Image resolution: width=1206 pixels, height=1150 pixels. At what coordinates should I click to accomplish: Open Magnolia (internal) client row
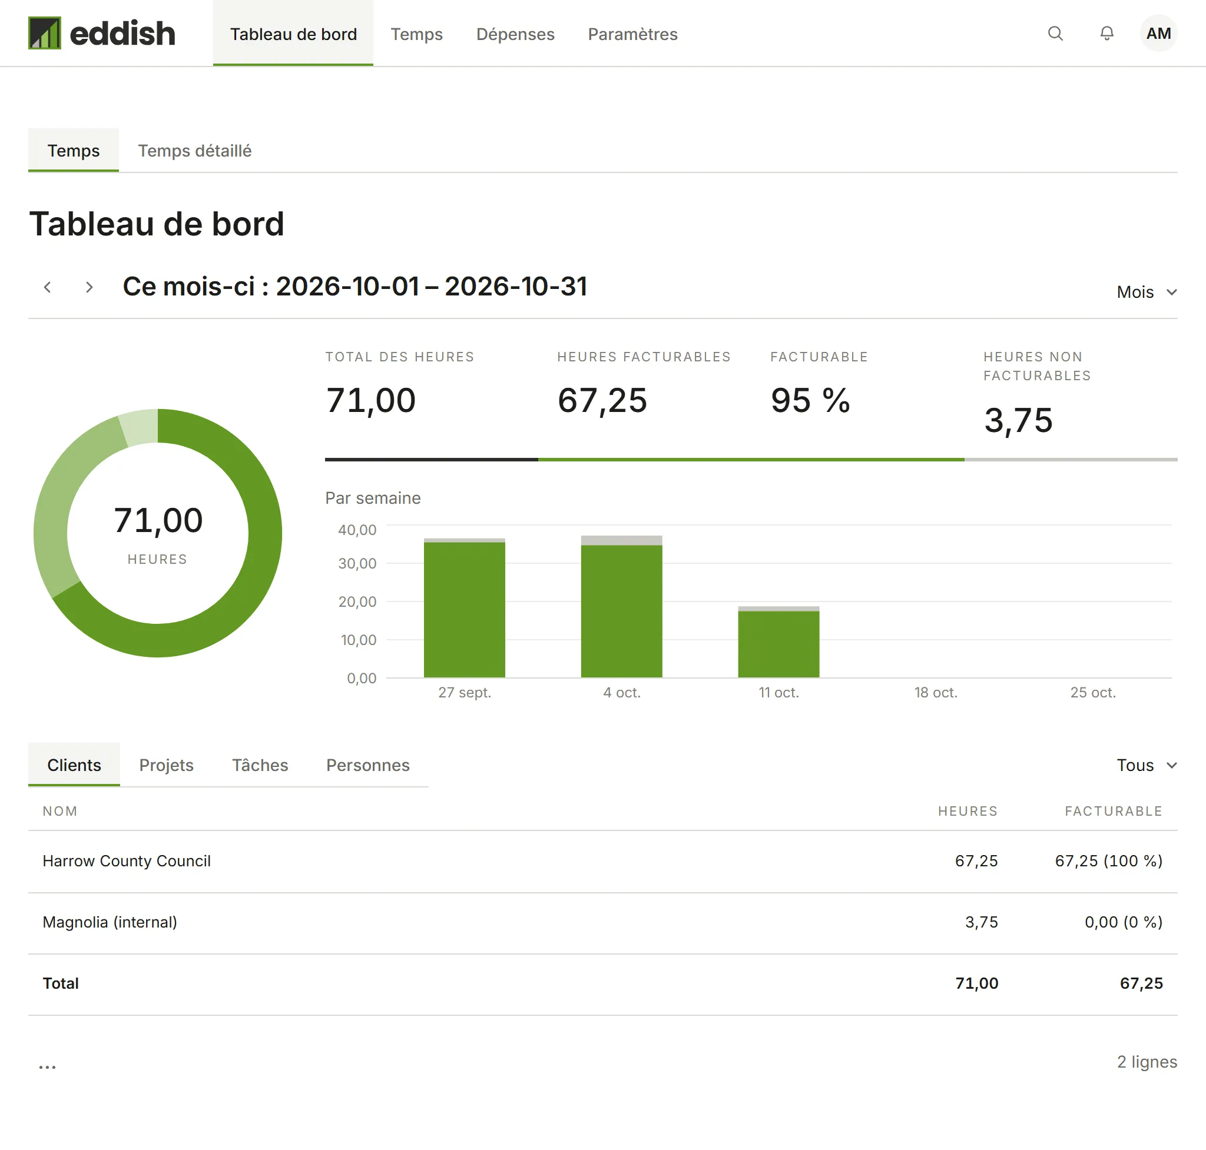click(602, 923)
